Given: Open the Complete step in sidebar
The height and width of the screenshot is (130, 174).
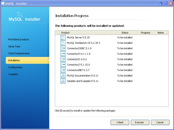Looking at the screenshot, I should click(x=13, y=74).
